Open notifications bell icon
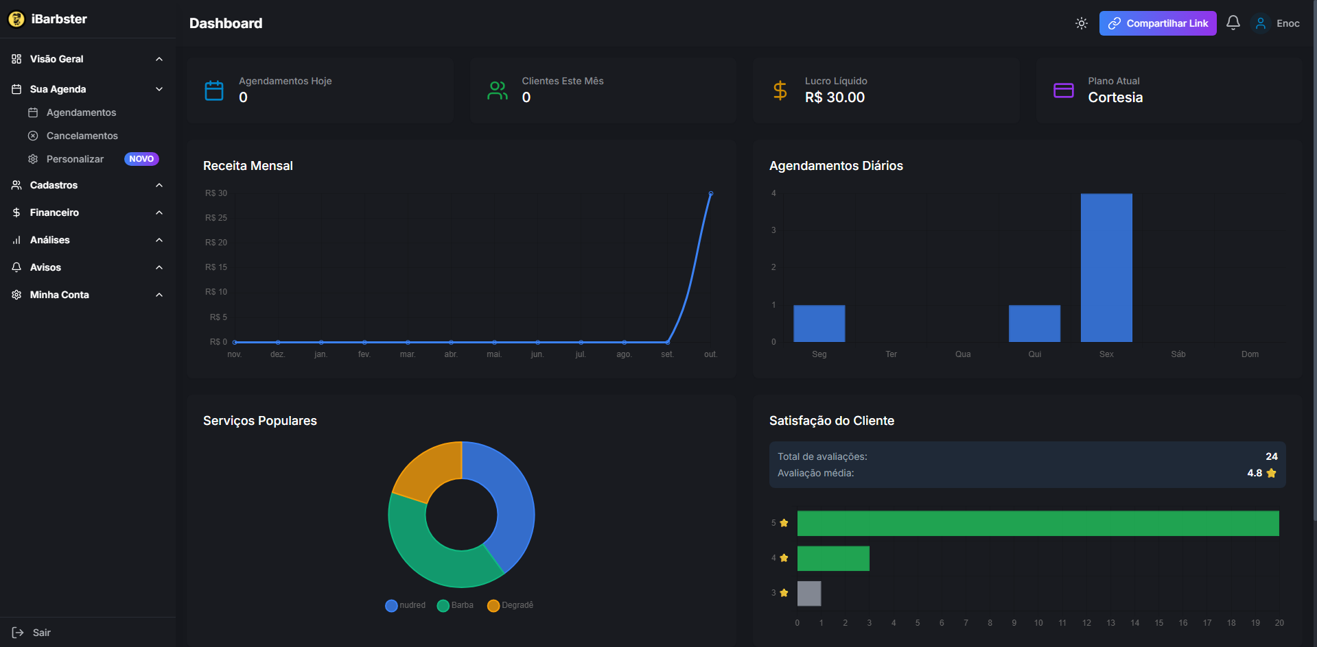The width and height of the screenshot is (1317, 647). coord(1233,23)
